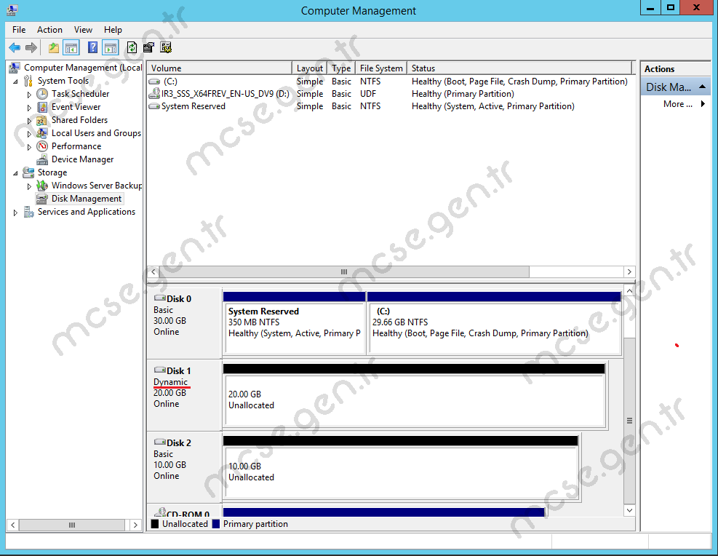Click the Event Viewer icon in the tree
The width and height of the screenshot is (718, 556).
(42, 107)
